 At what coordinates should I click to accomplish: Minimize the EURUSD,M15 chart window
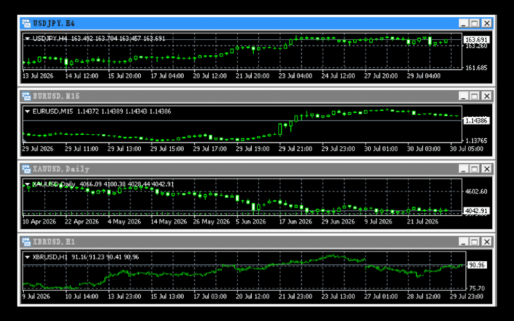[463, 96]
